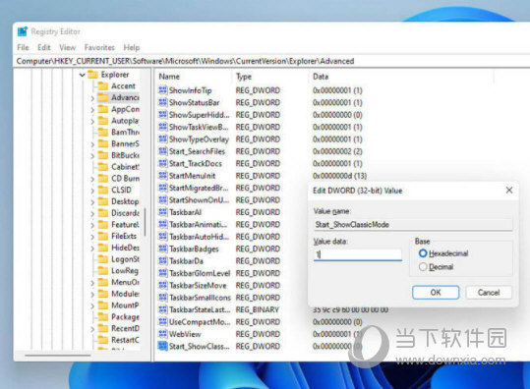Close the Edit DWORD dialog with X

[x=509, y=191]
